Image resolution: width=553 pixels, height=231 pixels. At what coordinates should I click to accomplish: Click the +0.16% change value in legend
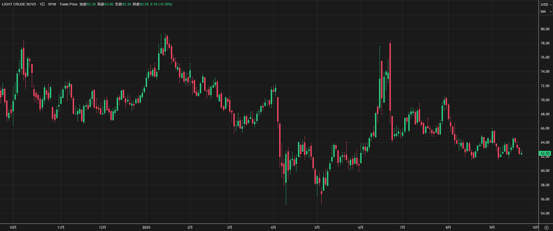click(x=165, y=4)
